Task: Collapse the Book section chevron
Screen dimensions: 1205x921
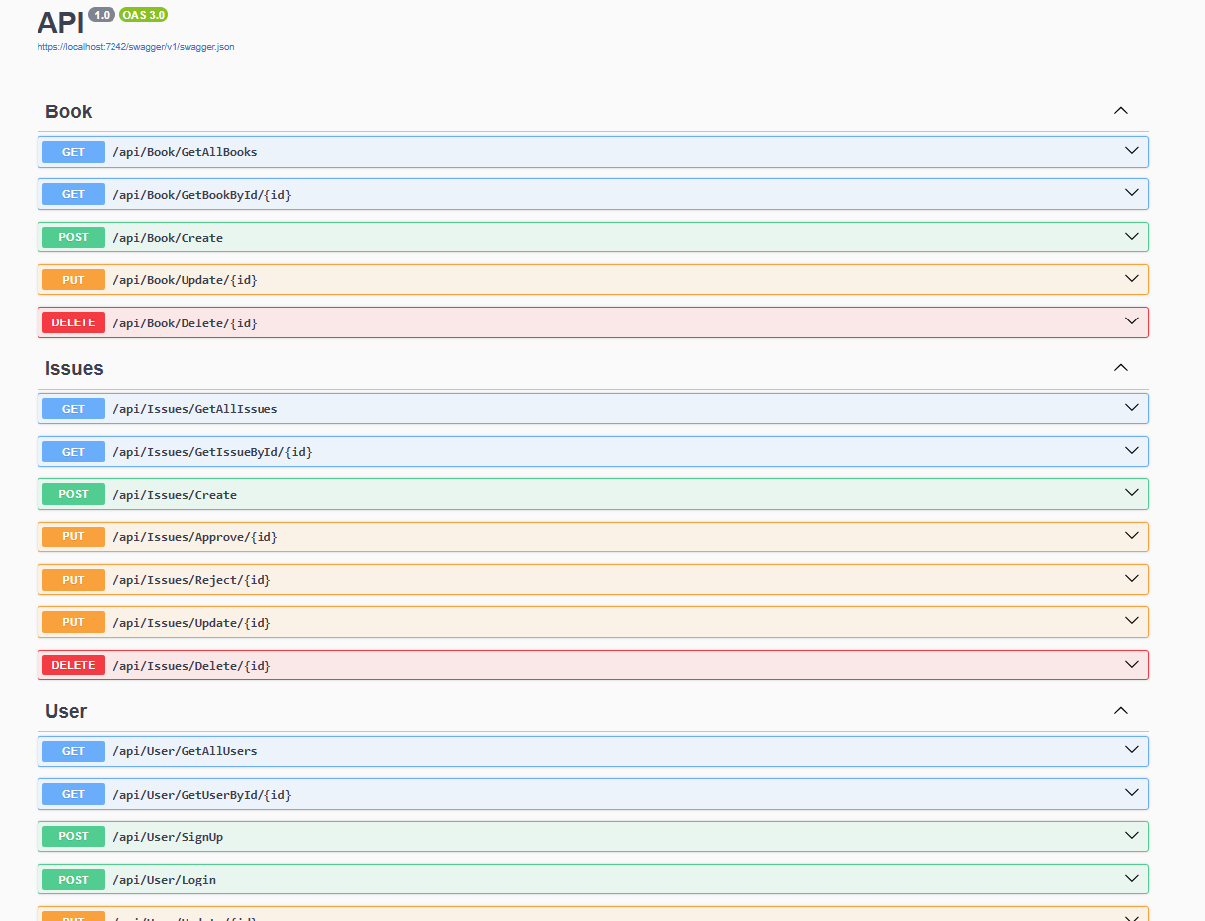Action: (1120, 111)
